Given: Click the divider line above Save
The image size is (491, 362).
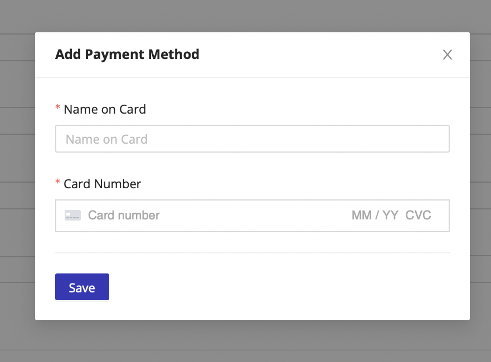Looking at the screenshot, I should click(x=252, y=252).
